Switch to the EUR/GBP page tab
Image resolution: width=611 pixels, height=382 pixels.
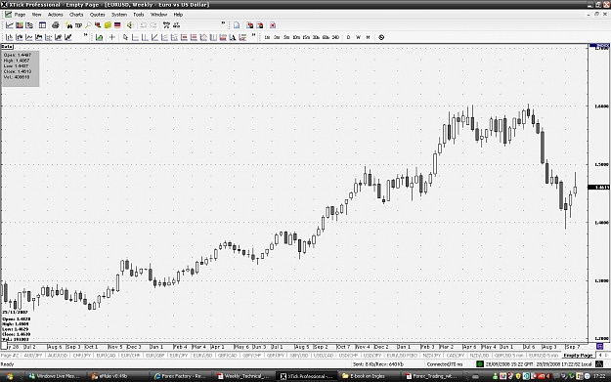click(x=154, y=355)
